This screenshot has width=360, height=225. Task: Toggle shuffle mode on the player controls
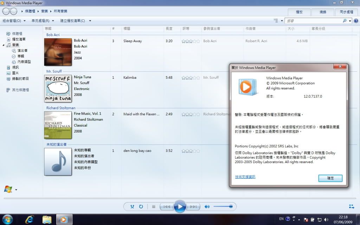(132, 207)
